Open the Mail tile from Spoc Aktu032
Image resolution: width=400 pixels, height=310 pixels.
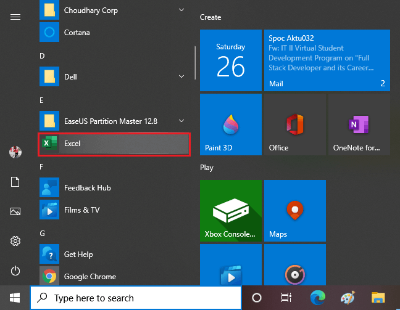click(327, 60)
